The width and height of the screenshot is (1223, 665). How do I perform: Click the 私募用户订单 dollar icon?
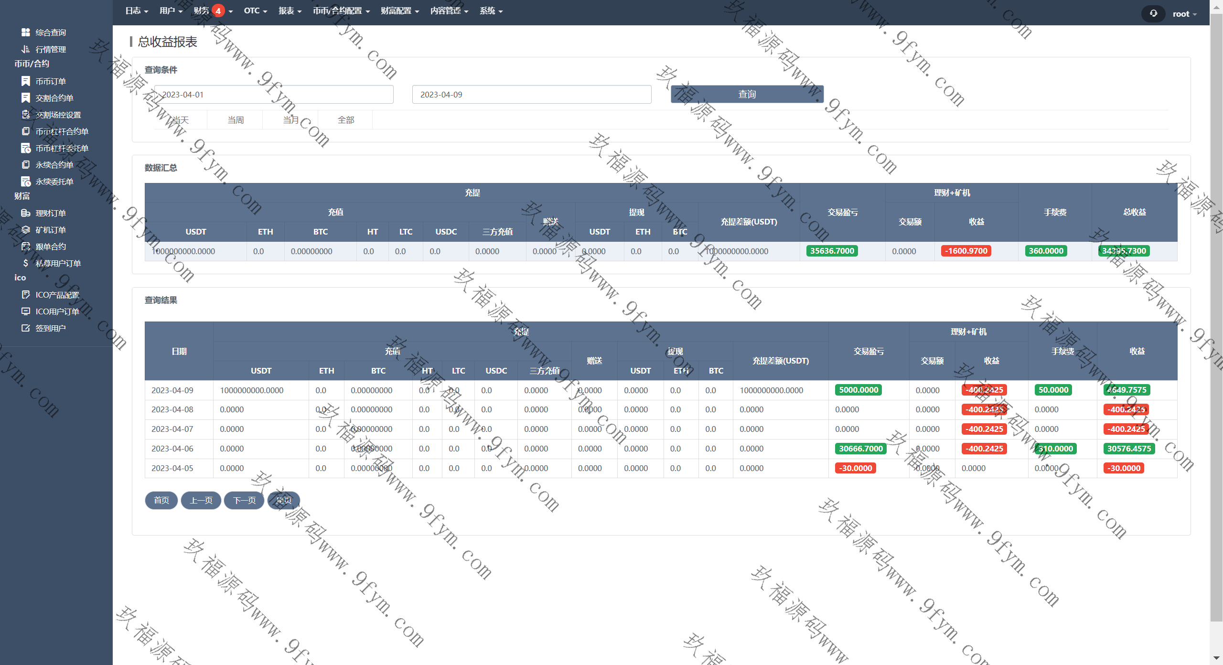pos(26,263)
